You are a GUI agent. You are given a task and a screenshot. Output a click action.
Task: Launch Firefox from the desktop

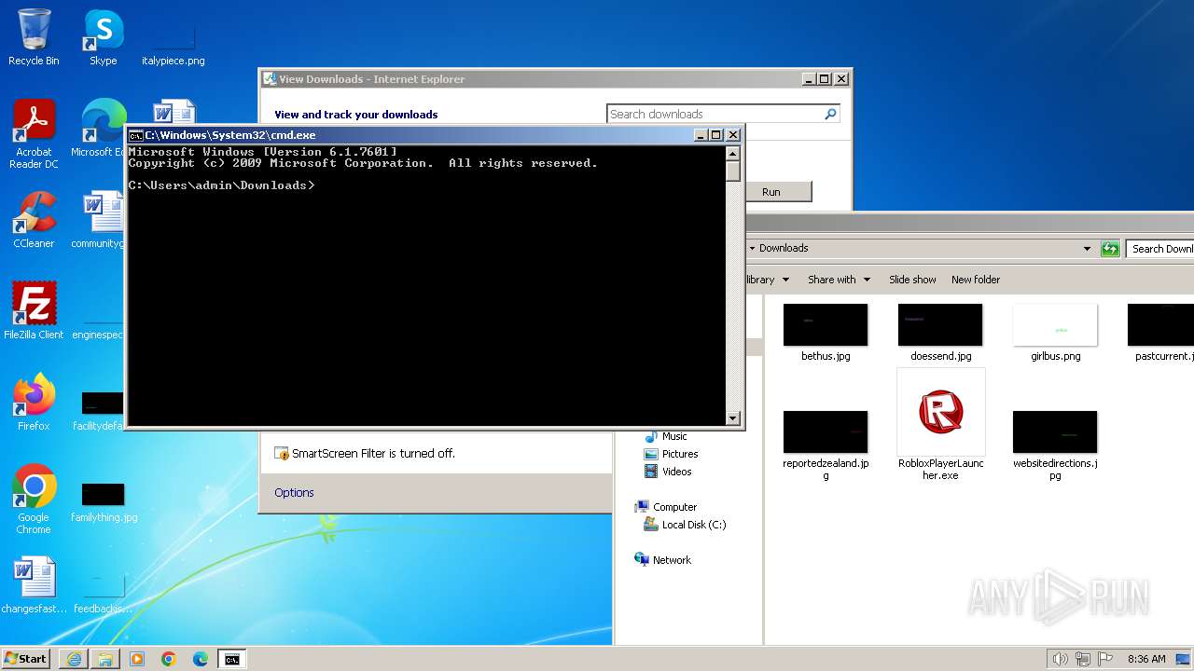tap(34, 402)
